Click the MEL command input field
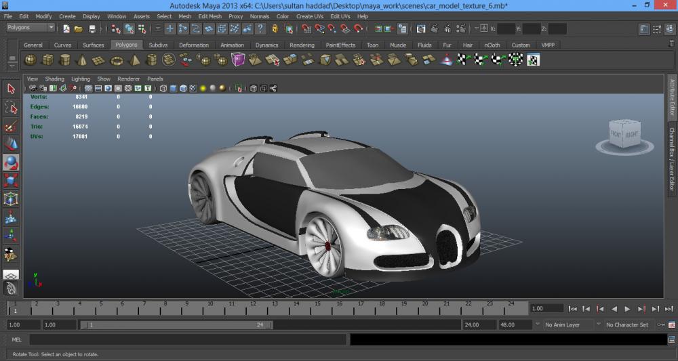 tap(188, 339)
